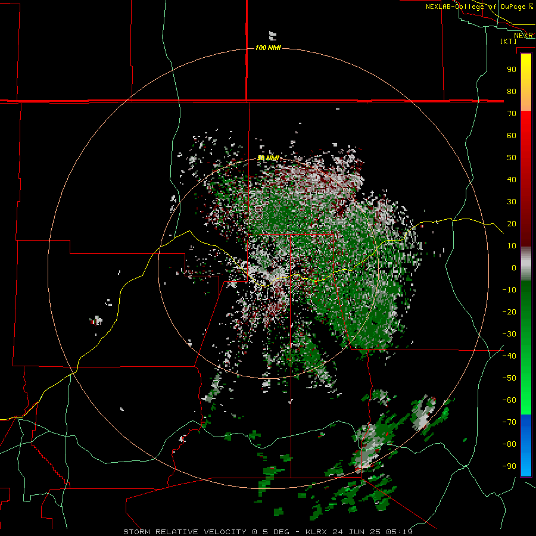Click the positive 90 scale label
The image size is (536, 536).
512,70
